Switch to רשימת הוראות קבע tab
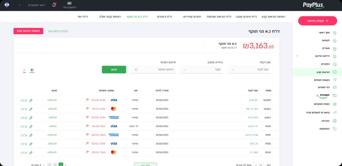The height and width of the screenshot is (166, 342). coord(273,17)
